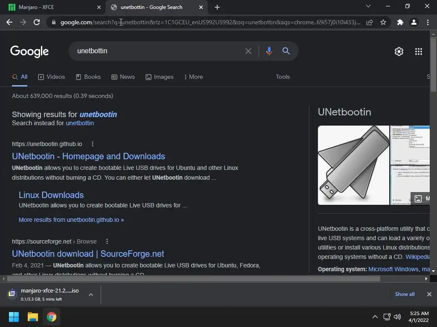The height and width of the screenshot is (327, 437).
Task: Open the Microsoft Windows operating system link
Action: [393, 269]
